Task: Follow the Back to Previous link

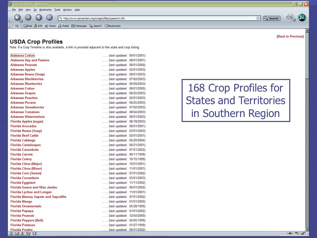Action: point(290,36)
